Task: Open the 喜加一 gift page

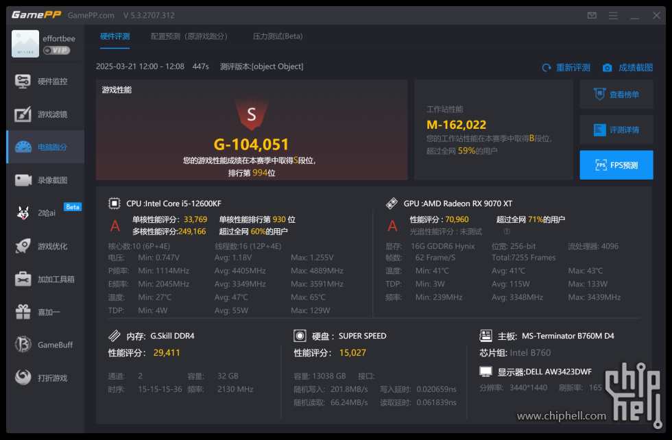Action: 45,312
